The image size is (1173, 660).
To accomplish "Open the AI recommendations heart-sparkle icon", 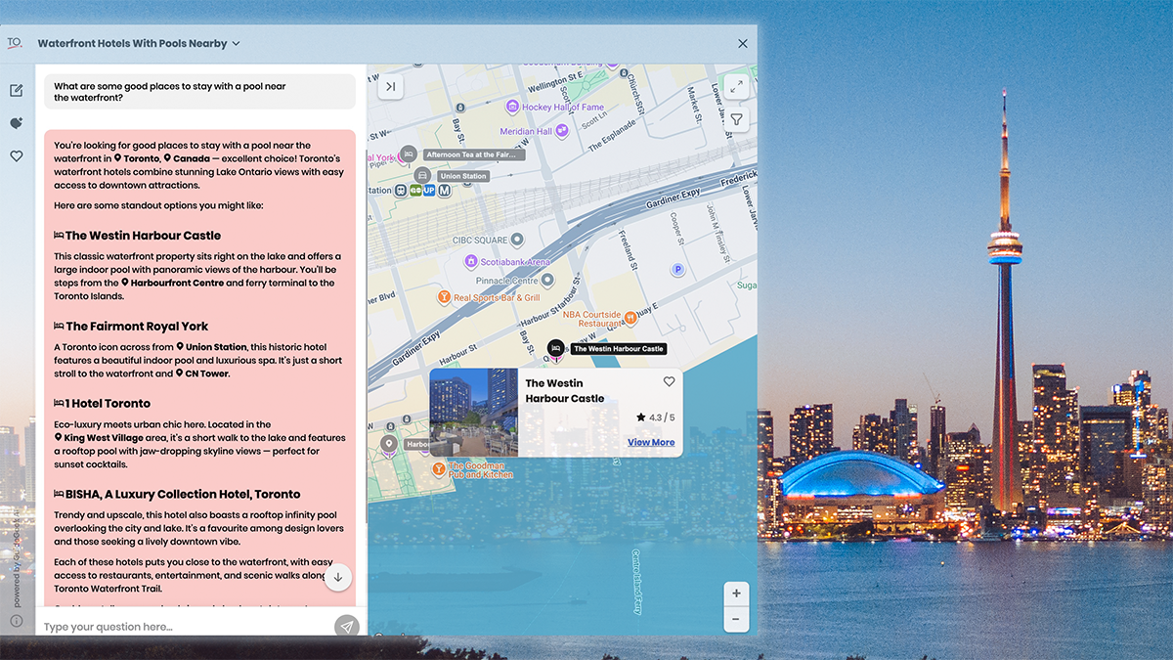I will pos(17,123).
